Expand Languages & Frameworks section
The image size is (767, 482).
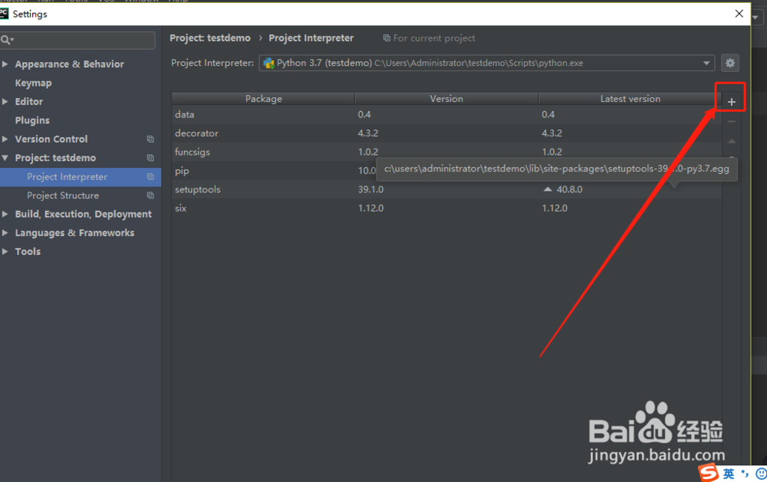(5, 233)
